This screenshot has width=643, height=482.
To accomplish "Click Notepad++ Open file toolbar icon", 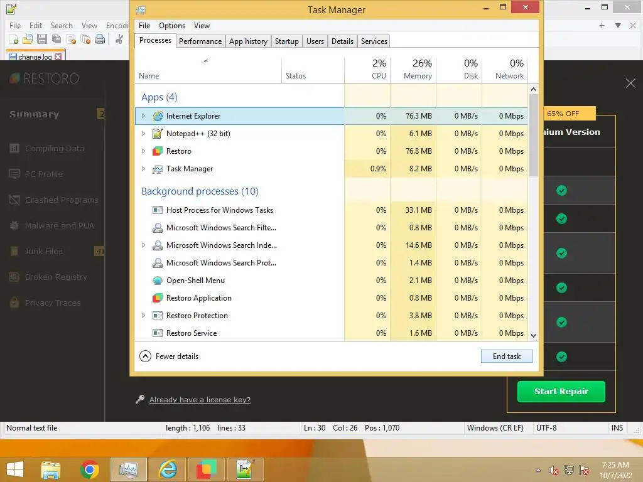I will click(x=28, y=40).
